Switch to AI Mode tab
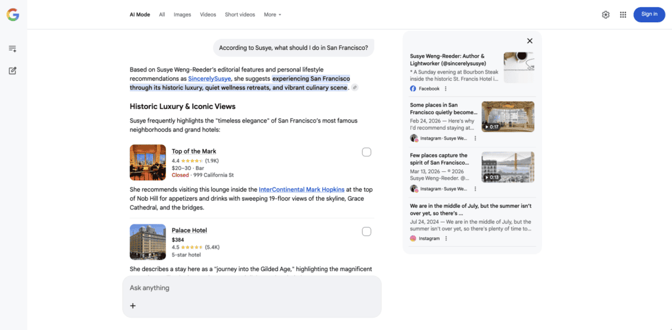The height and width of the screenshot is (330, 672). coord(140,14)
